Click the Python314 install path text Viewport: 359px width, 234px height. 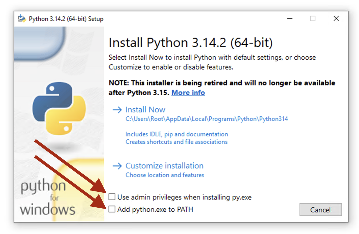(206, 119)
